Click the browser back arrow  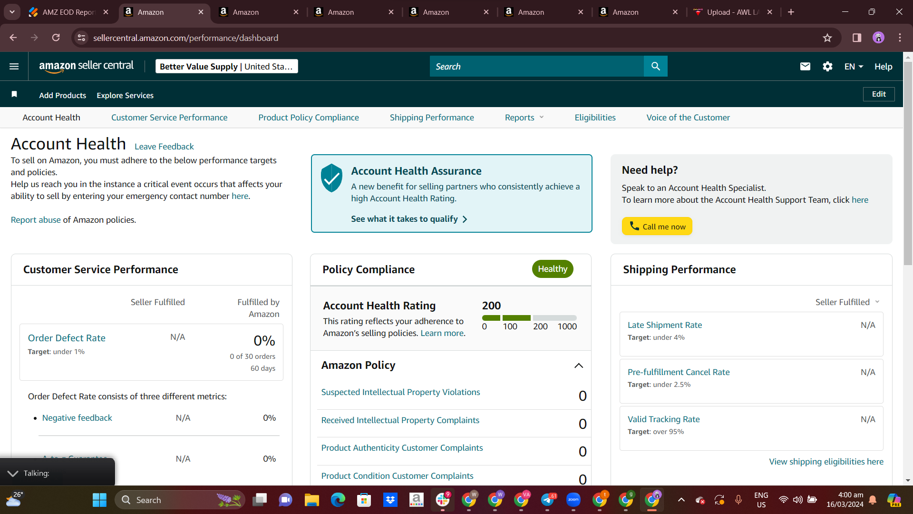coord(13,38)
